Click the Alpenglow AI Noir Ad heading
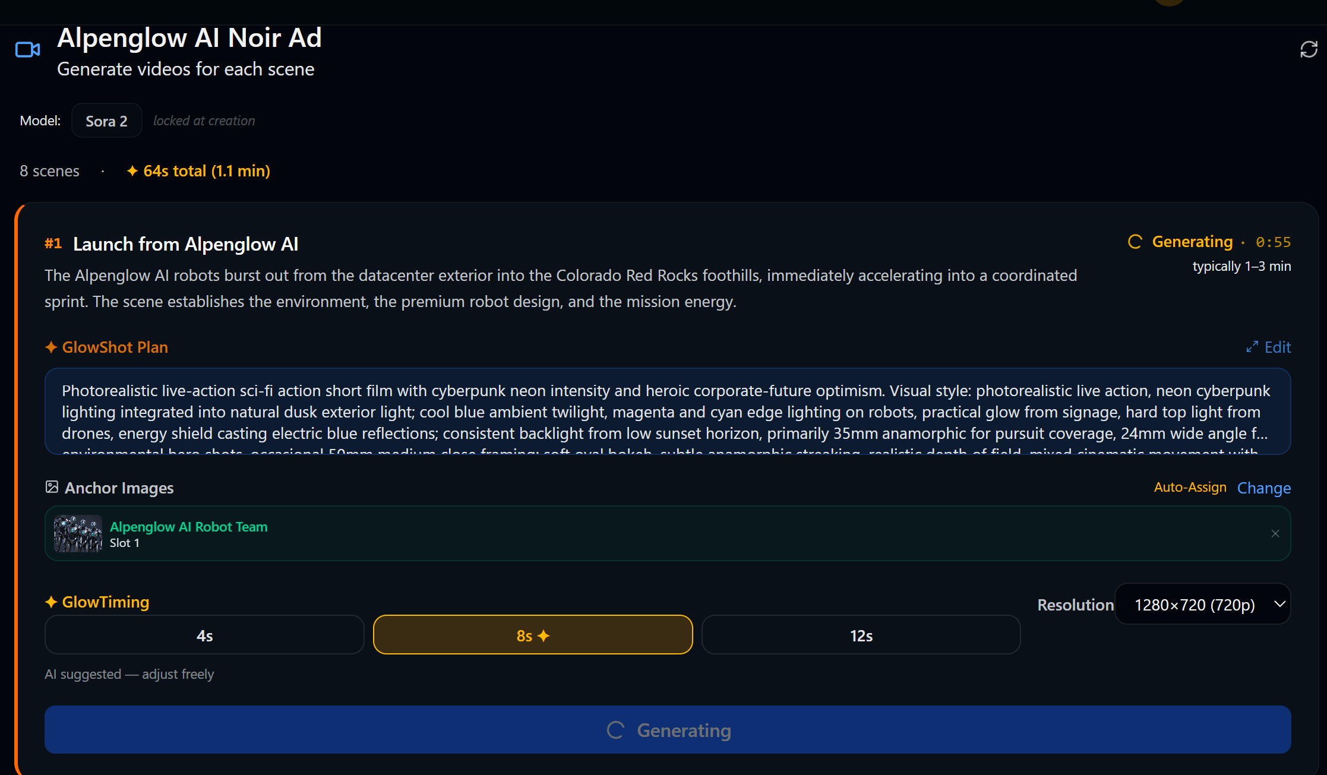1327x775 pixels. (189, 38)
